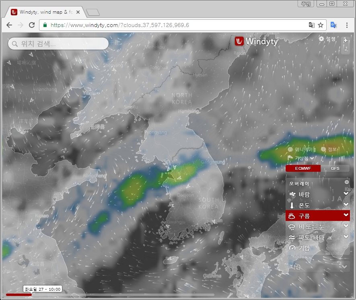This screenshot has width=356, height=300.
Task: Select the clouds overlay icon (구름)
Action: click(x=292, y=216)
